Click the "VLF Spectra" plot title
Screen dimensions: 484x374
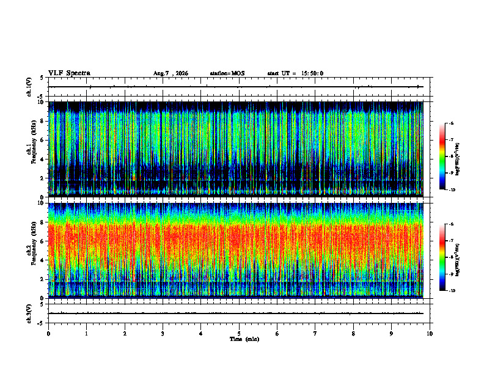(69, 73)
